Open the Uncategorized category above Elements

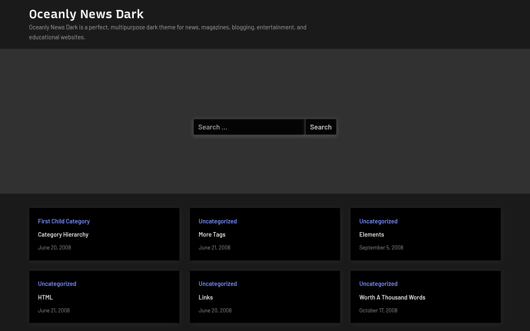378,221
